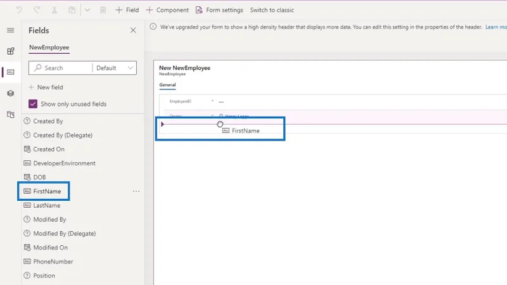Close the Fields panel
The height and width of the screenshot is (285, 507).
point(133,30)
